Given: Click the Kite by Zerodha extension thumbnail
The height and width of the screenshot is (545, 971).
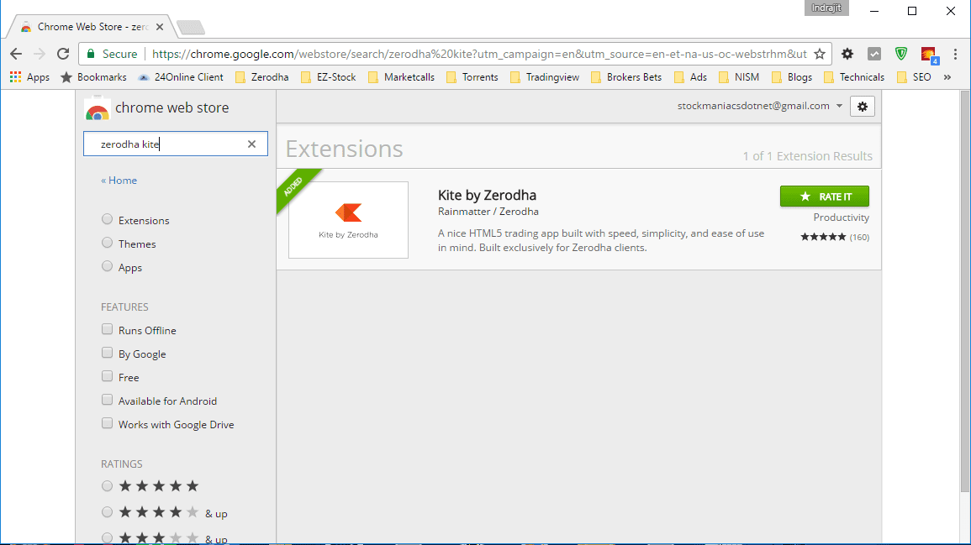Looking at the screenshot, I should [x=348, y=219].
